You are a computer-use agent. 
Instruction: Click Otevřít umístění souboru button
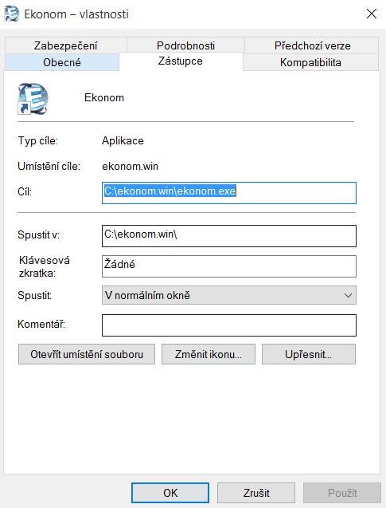pyautogui.click(x=87, y=354)
